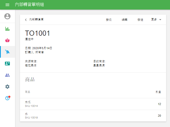Click the TO1001 order number heading

37,33
